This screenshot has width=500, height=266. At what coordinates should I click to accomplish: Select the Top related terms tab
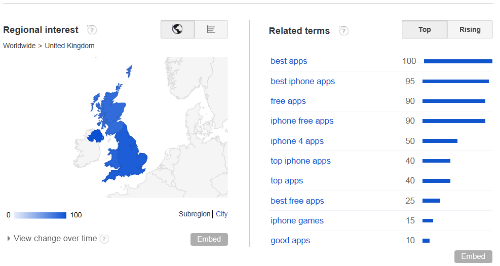(x=425, y=29)
